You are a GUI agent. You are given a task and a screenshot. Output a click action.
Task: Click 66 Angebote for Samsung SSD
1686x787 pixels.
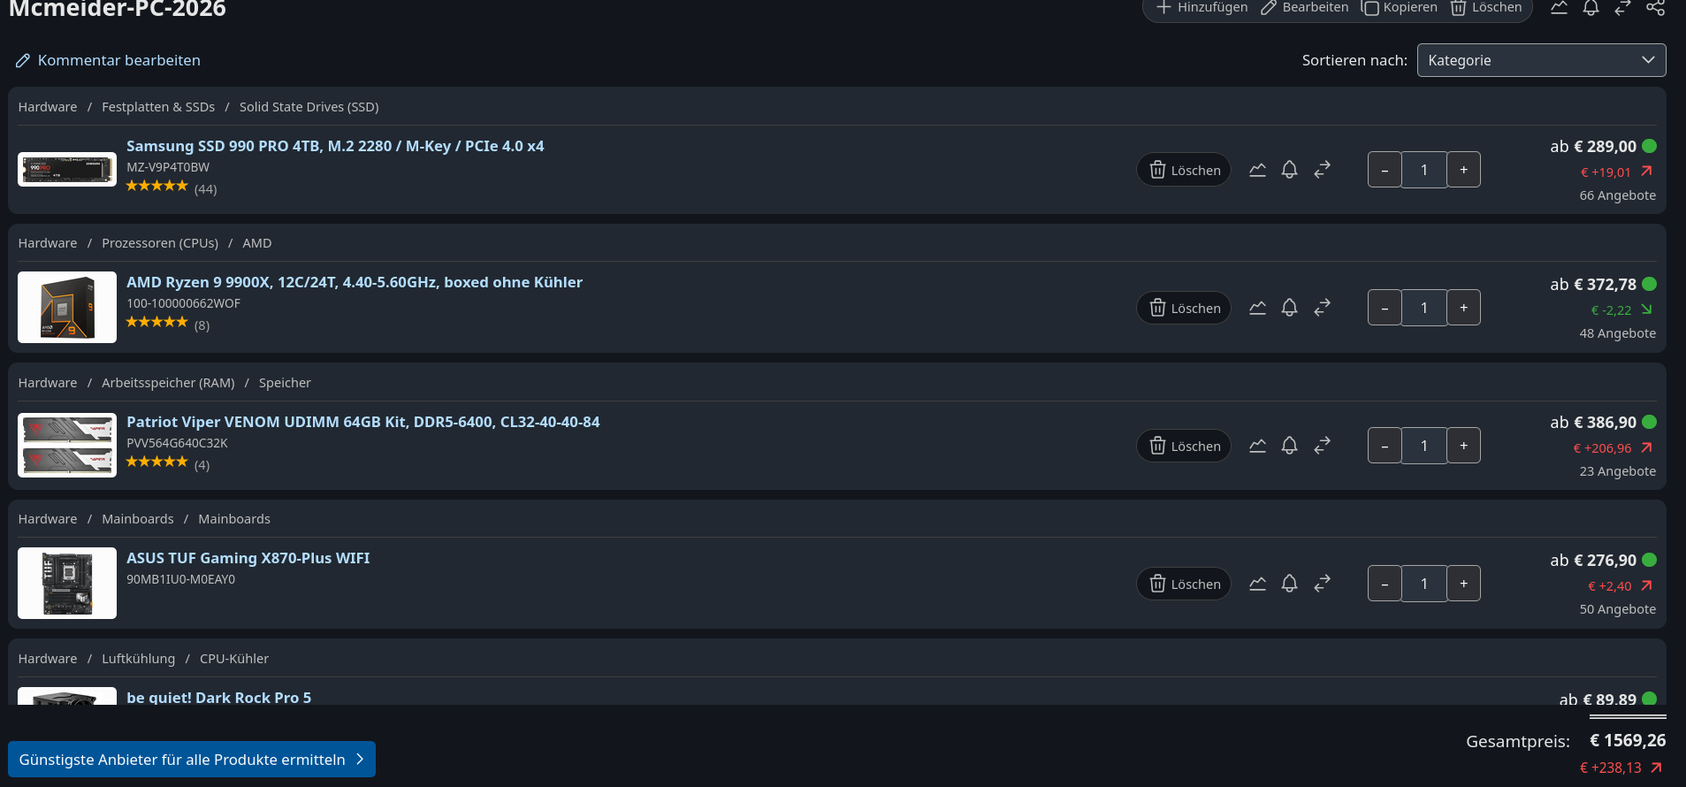click(x=1618, y=195)
